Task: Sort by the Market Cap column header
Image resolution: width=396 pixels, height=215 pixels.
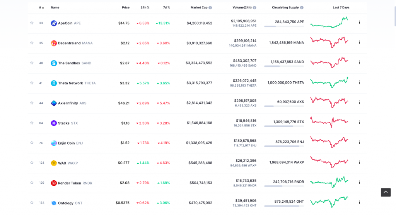Action: (199, 8)
